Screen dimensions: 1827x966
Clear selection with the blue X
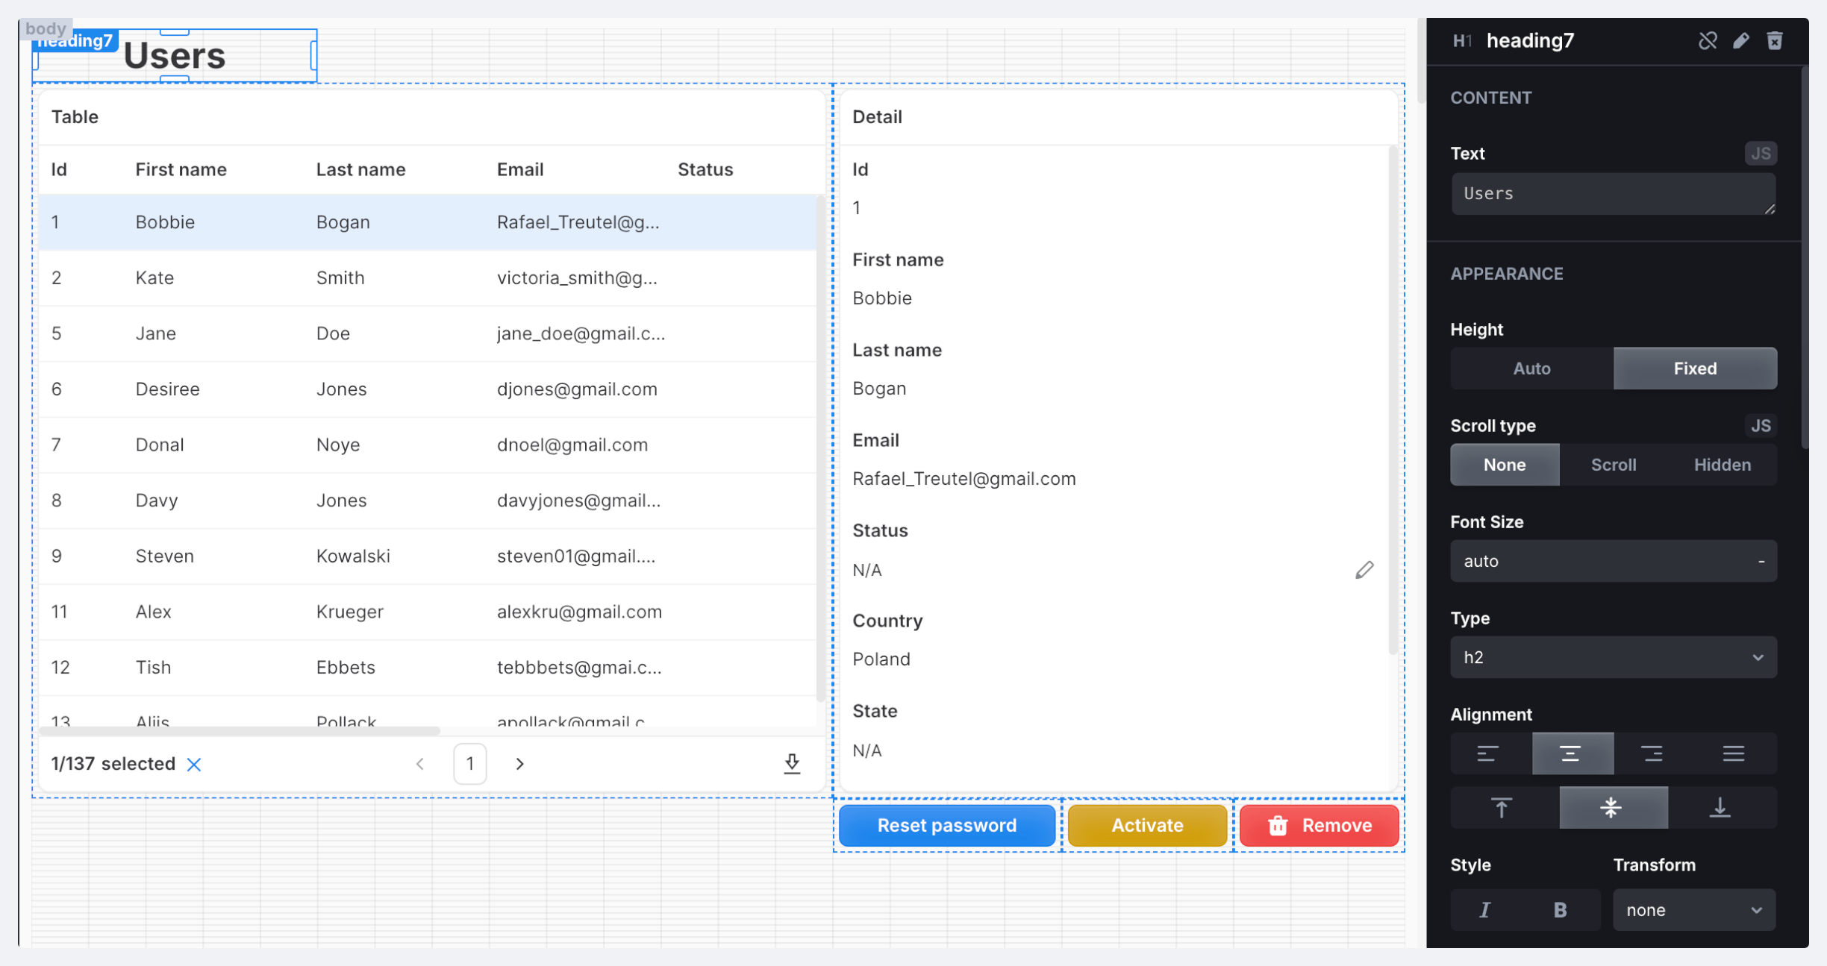(x=194, y=764)
